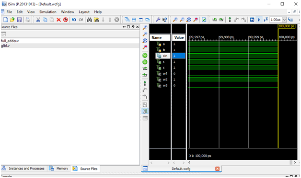Switch to the Memory tab
The image size is (301, 178).
pos(59,168)
